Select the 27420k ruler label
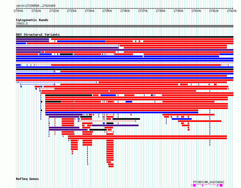The width and height of the screenshot is (241, 188). (232, 11)
